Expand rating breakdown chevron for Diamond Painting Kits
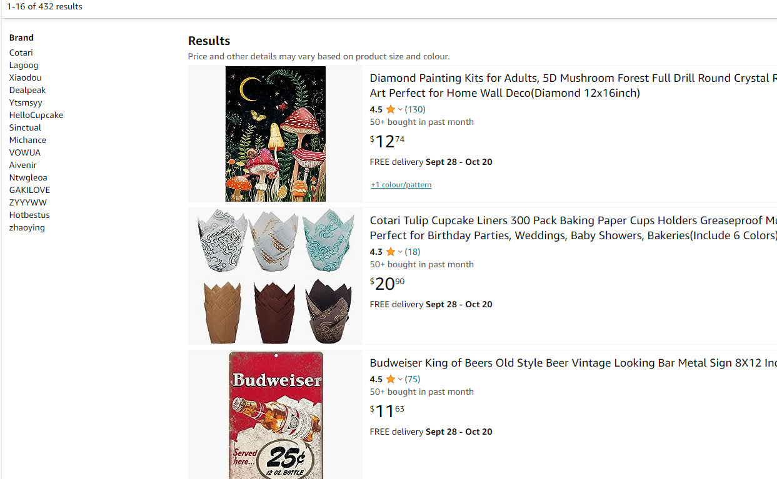 tap(400, 109)
